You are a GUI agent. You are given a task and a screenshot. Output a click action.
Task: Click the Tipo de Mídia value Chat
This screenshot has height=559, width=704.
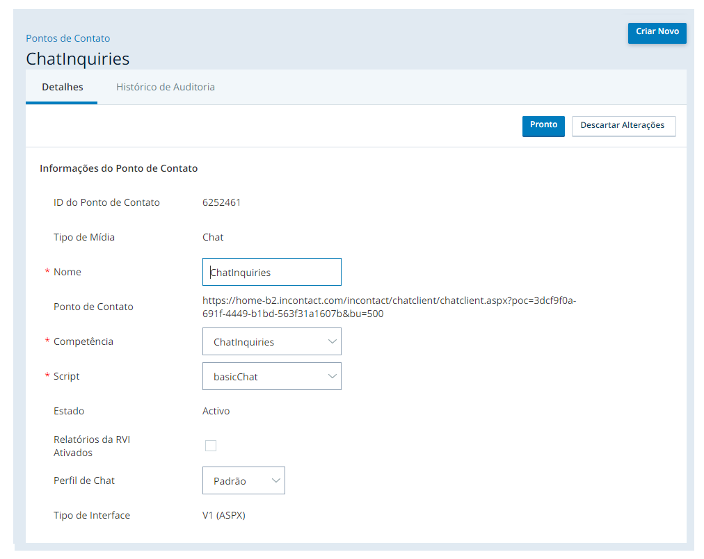[213, 237]
